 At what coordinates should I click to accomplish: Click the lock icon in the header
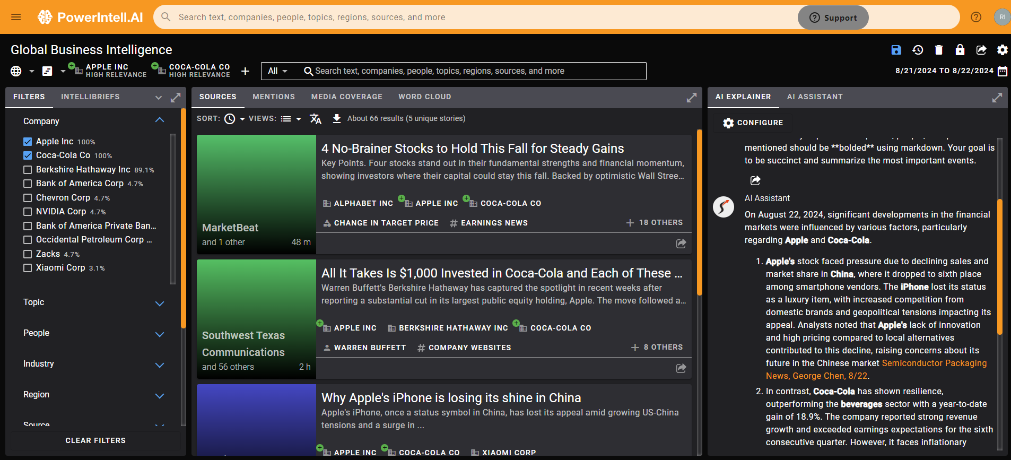coord(960,50)
